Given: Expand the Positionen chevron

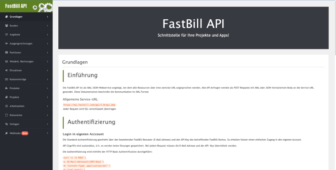Looking at the screenshot, I should [48, 52].
